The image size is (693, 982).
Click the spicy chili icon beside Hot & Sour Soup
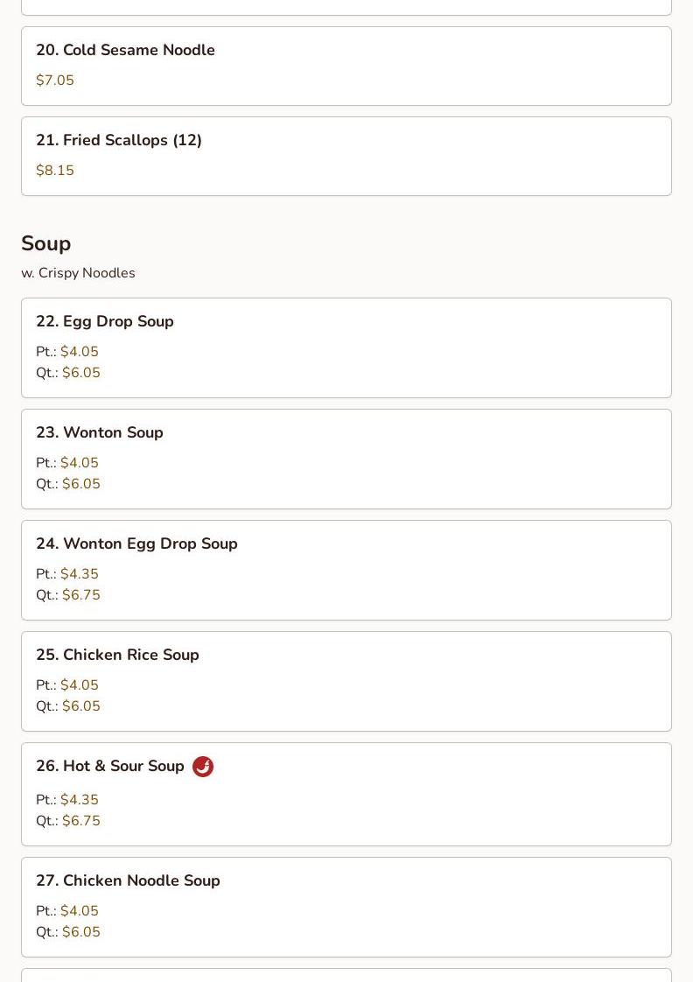point(203,767)
